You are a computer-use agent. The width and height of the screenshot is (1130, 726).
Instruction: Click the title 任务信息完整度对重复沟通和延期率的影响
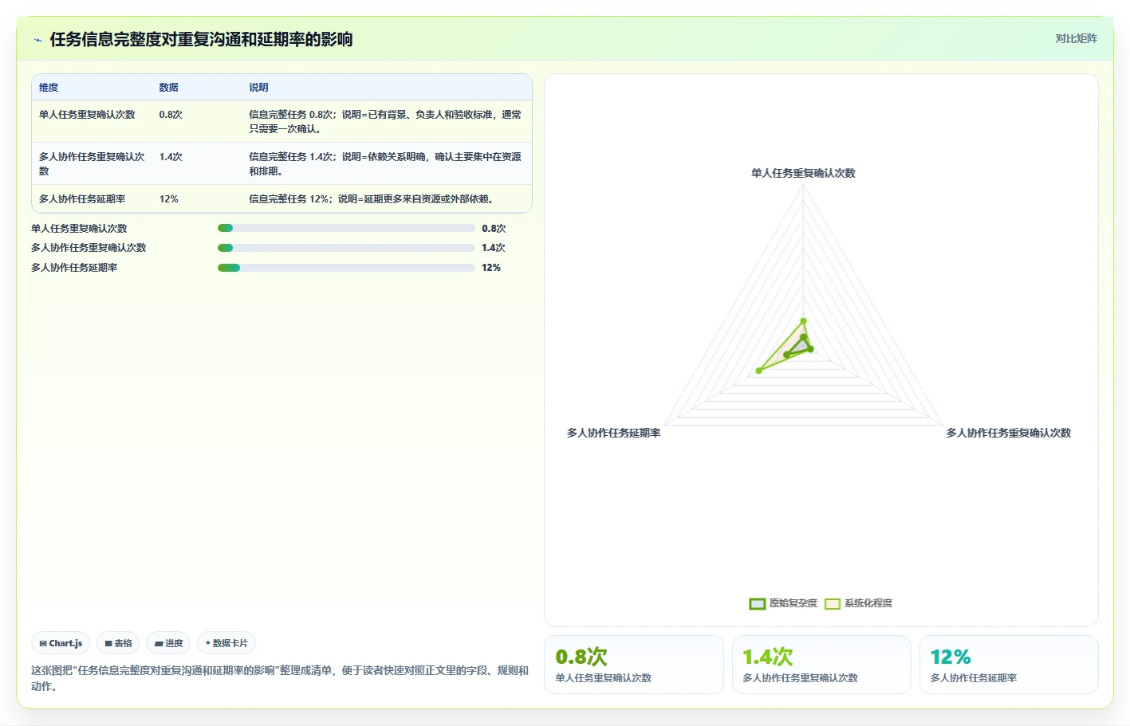pyautogui.click(x=201, y=40)
